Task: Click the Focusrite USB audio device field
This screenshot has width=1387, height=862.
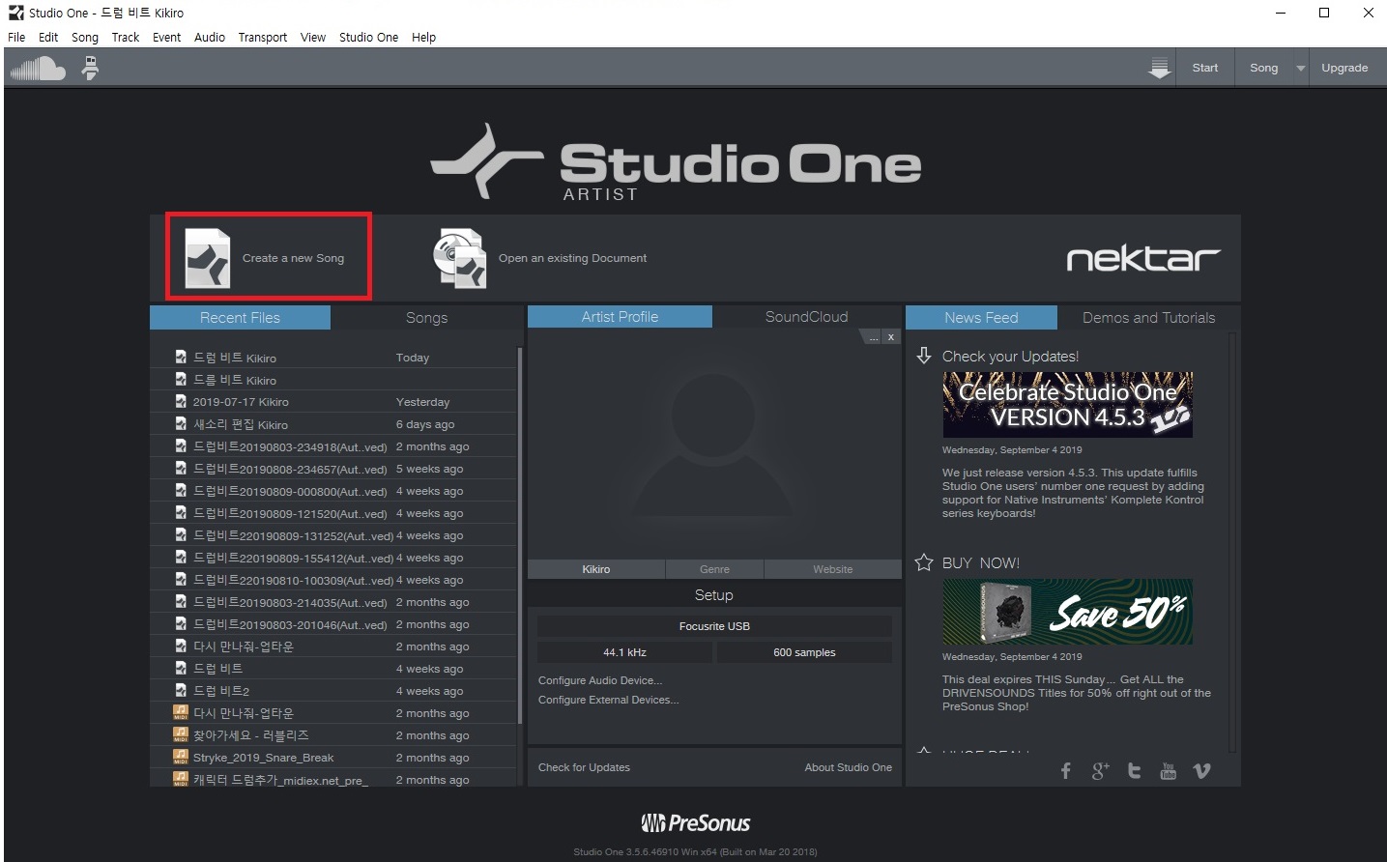Action: 714,626
